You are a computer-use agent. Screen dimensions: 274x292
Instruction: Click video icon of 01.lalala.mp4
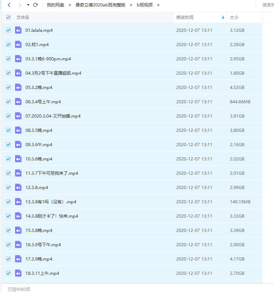tap(18, 30)
